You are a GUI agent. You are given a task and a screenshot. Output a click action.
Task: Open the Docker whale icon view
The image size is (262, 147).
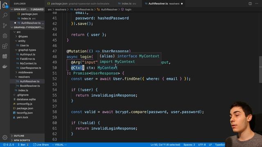pyautogui.click(x=5, y=67)
